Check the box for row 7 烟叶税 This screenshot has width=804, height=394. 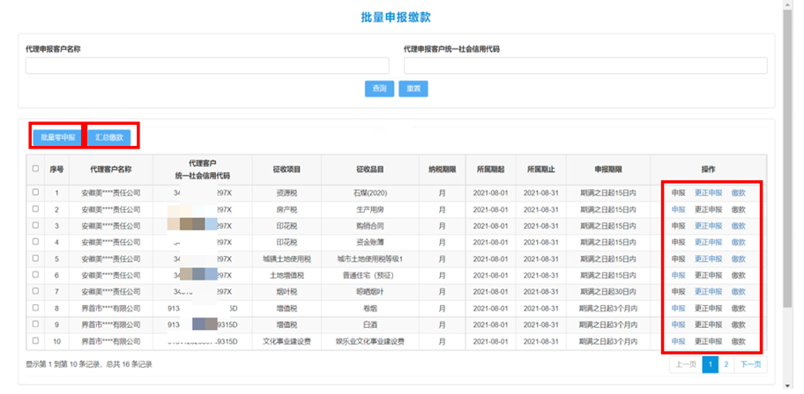pos(35,291)
